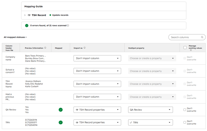Click the search magnifier icon
This screenshot has height=131, width=207.
202,37
